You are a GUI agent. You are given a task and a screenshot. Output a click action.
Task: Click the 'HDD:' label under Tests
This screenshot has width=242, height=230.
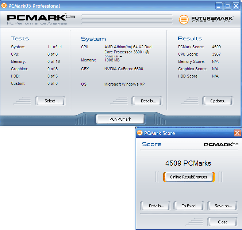point(15,76)
